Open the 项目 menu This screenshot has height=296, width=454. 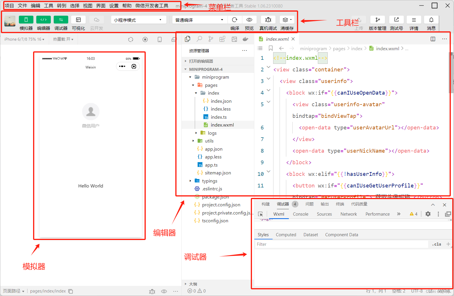[9, 6]
